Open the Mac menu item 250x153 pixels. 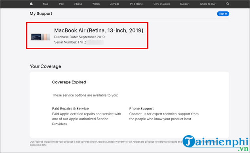[45, 4]
